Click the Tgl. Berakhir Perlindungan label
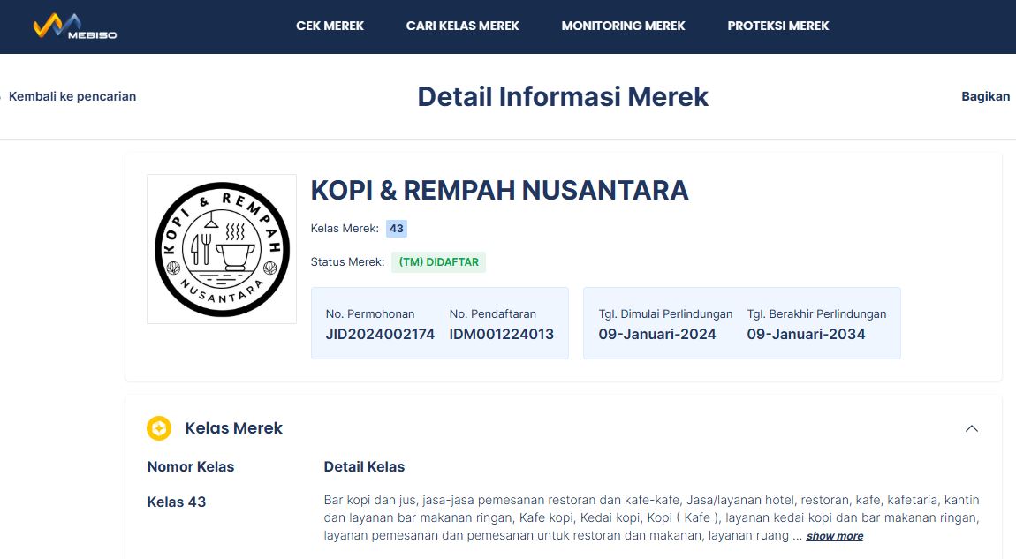1016x559 pixels. click(816, 314)
